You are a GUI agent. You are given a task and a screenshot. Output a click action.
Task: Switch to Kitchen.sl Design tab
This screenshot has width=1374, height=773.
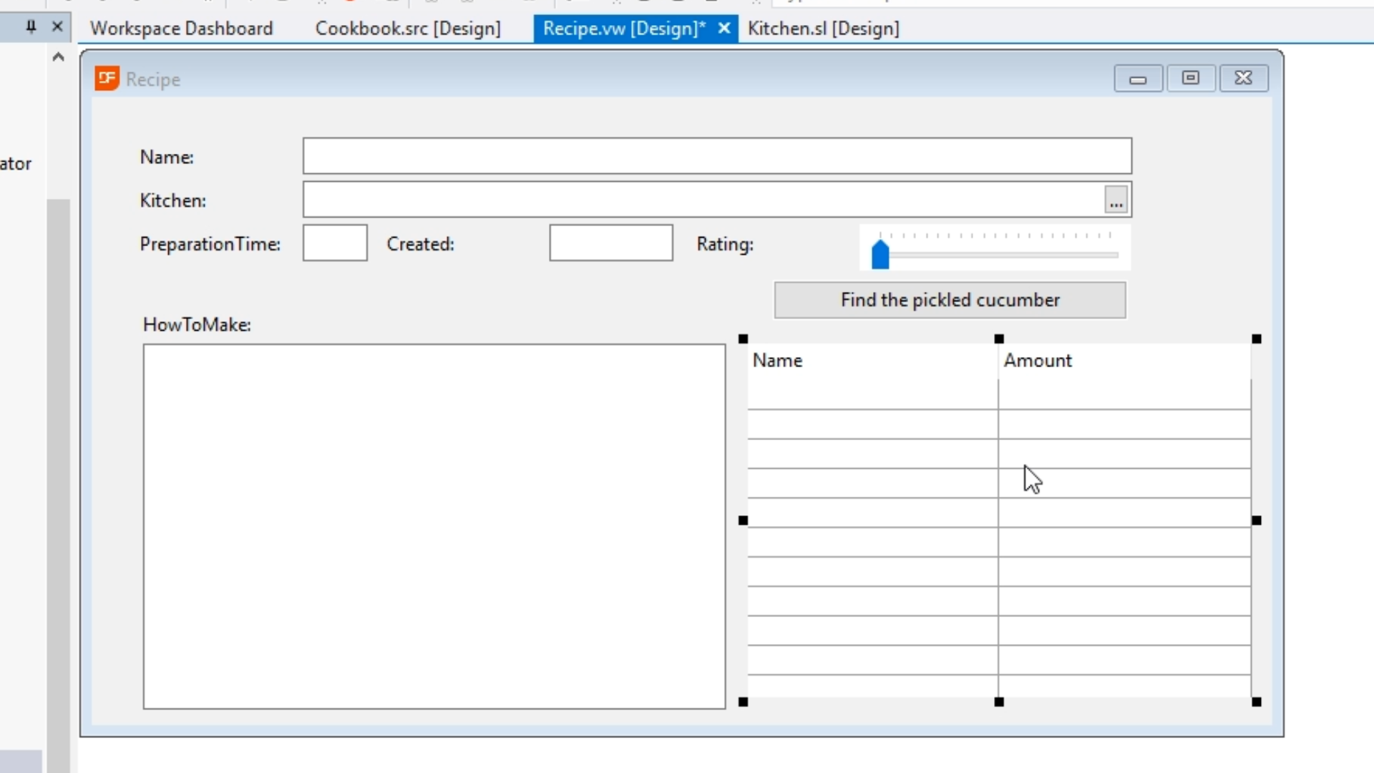click(x=823, y=28)
